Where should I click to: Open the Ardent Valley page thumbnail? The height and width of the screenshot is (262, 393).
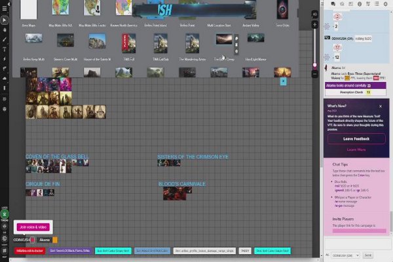(251, 10)
